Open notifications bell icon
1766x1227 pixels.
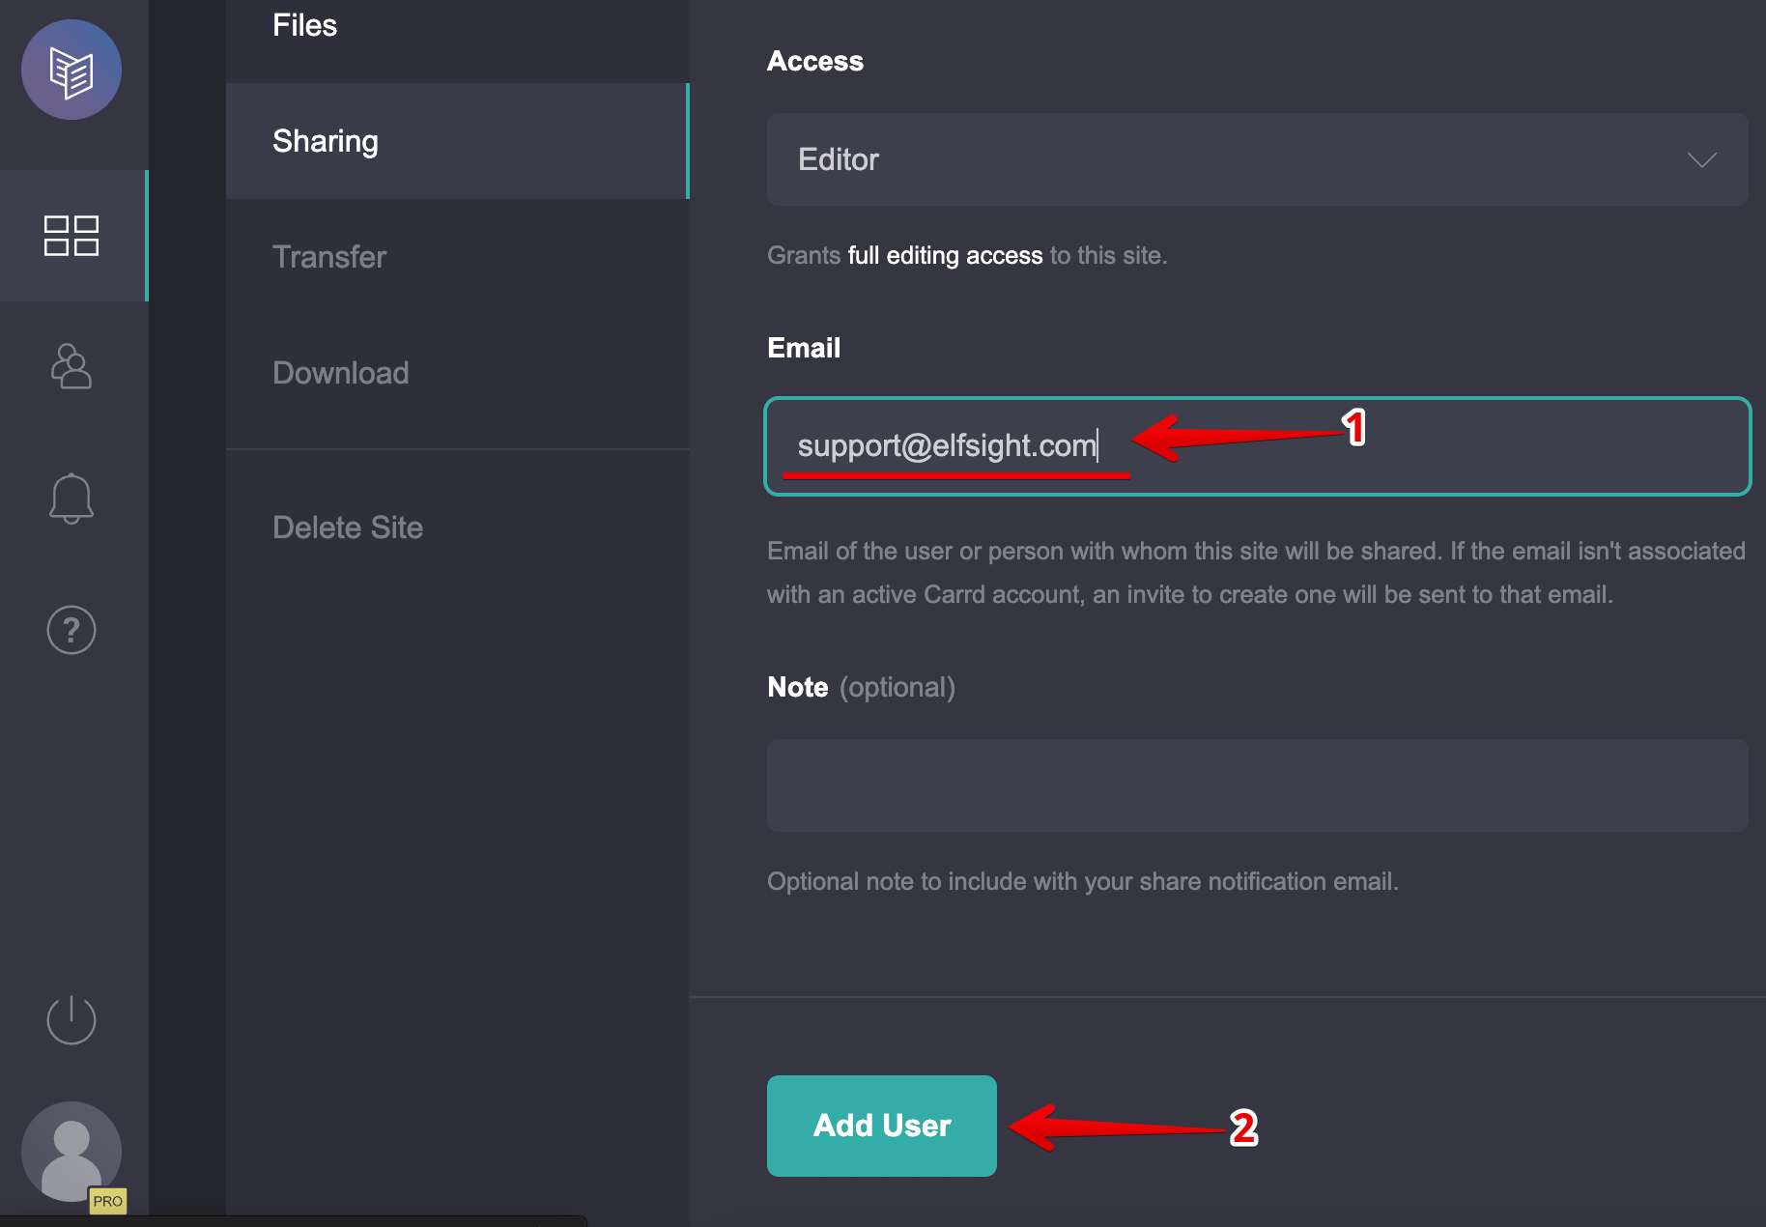(x=71, y=499)
